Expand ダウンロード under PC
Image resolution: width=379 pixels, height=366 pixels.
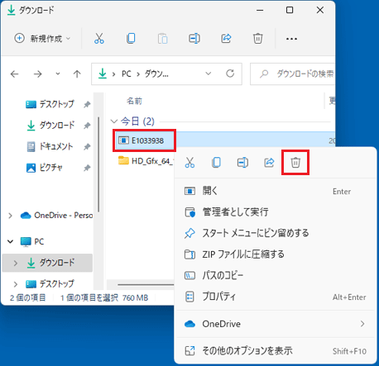click(16, 263)
